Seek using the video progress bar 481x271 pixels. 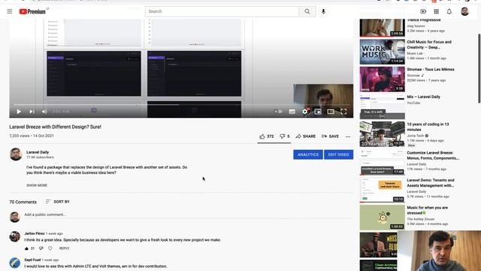click(x=181, y=105)
